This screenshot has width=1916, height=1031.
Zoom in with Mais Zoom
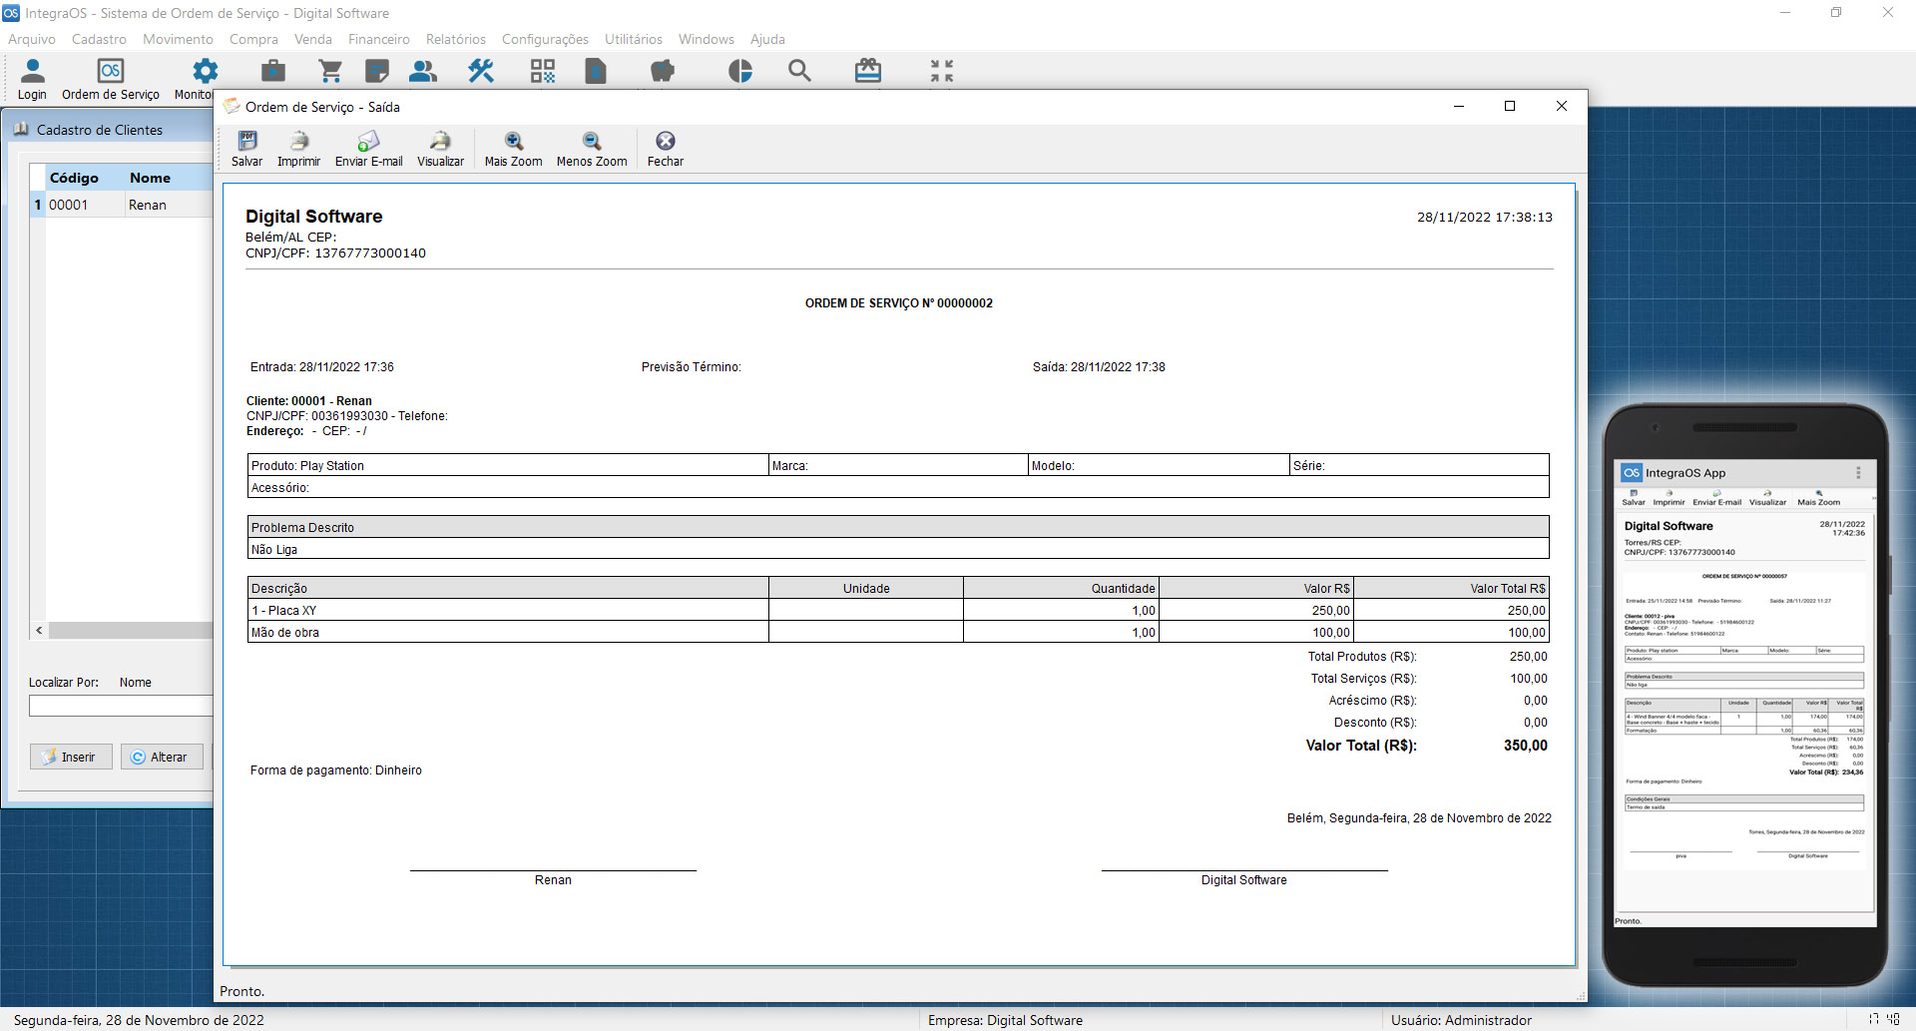(513, 149)
